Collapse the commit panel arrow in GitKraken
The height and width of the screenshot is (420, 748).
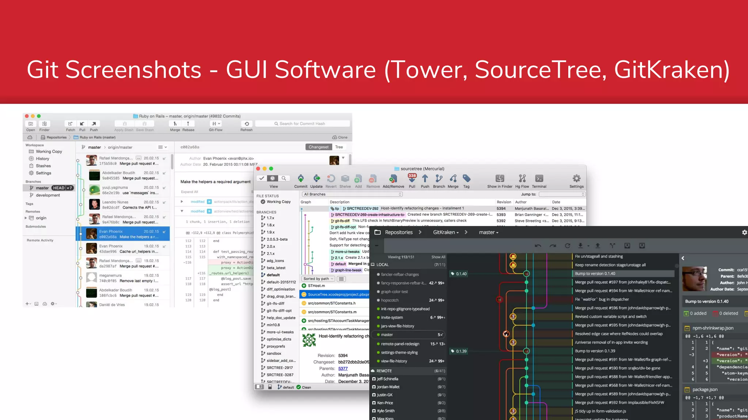(x=683, y=258)
